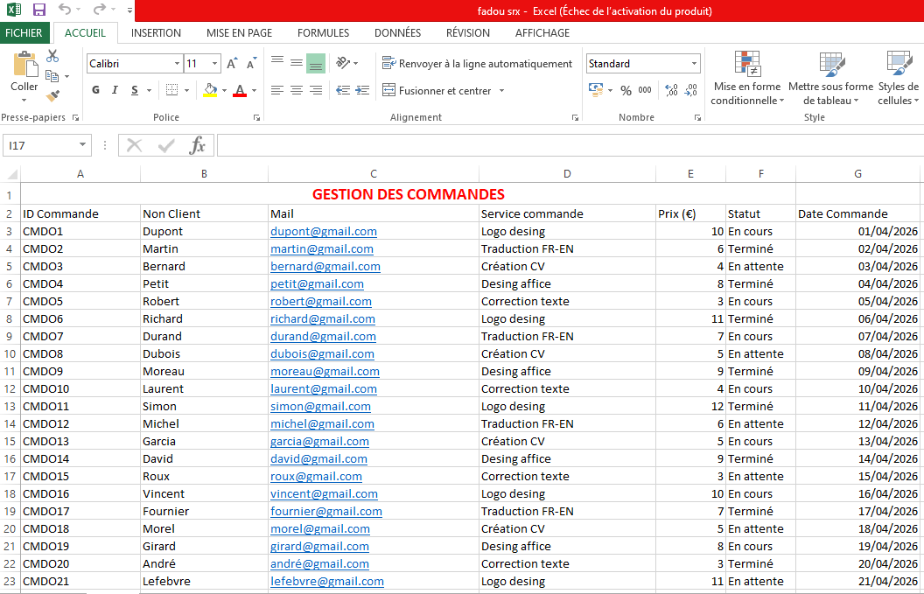
Task: Apply the yellow fill color swatch
Action: click(x=210, y=90)
